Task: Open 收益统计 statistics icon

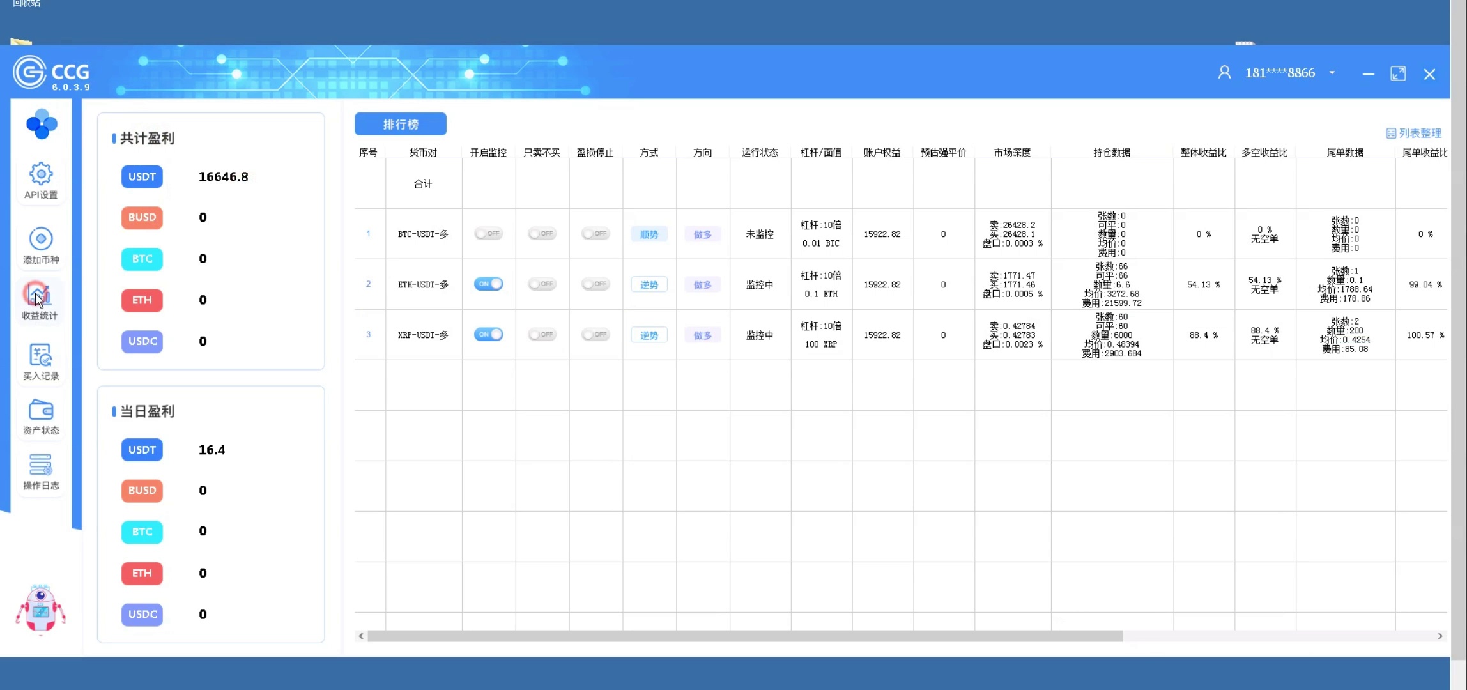Action: tap(39, 295)
